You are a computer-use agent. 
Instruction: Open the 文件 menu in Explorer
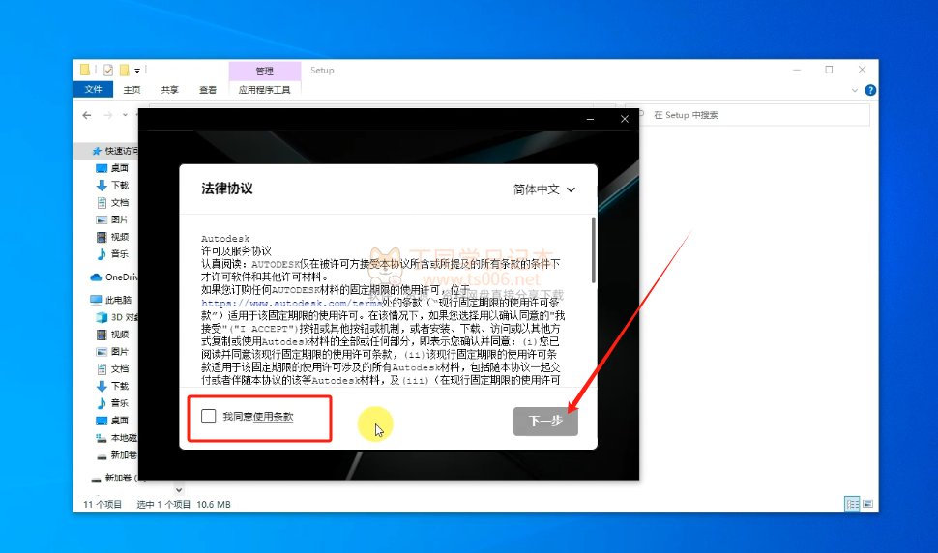[94, 90]
